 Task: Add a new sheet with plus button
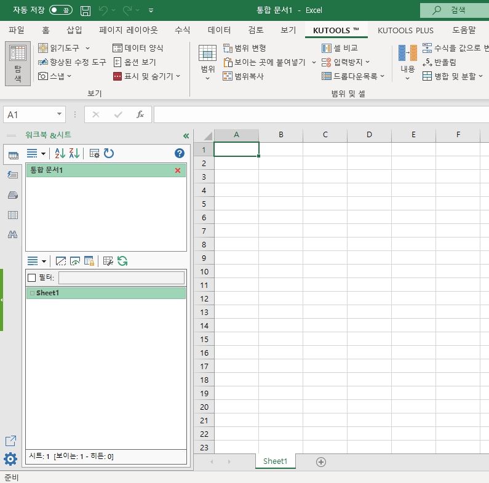[x=321, y=462]
